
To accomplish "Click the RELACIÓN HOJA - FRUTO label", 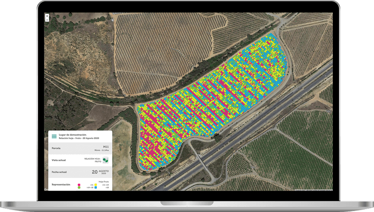I will pos(93,160).
